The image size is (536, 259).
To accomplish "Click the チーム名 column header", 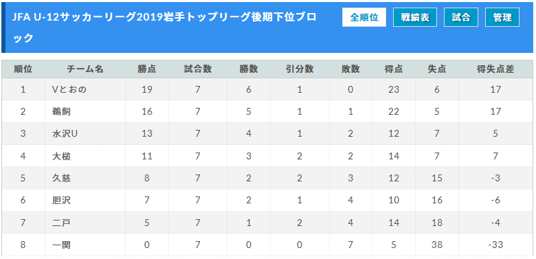I will (x=85, y=69).
